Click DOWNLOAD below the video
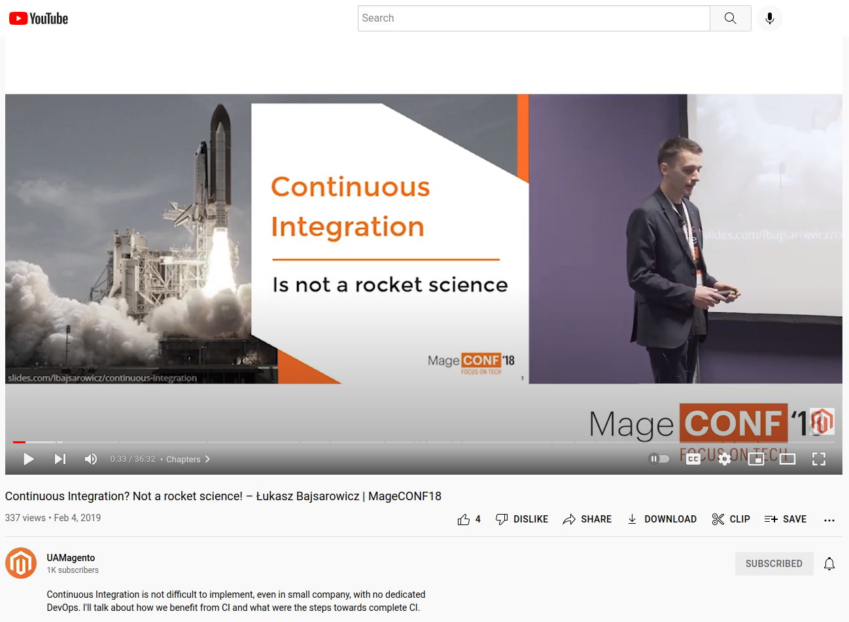The image size is (849, 622). 662,519
